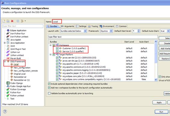Uncheck org.apache.ant bundle checkbox
This screenshot has height=116, width=170.
pyautogui.click(x=57, y=64)
